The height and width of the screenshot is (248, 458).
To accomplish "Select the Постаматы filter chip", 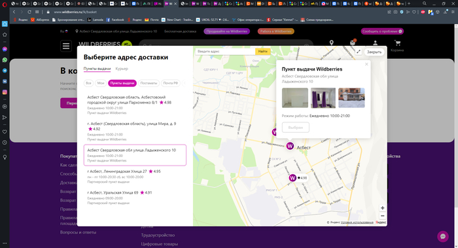I will coord(149,83).
